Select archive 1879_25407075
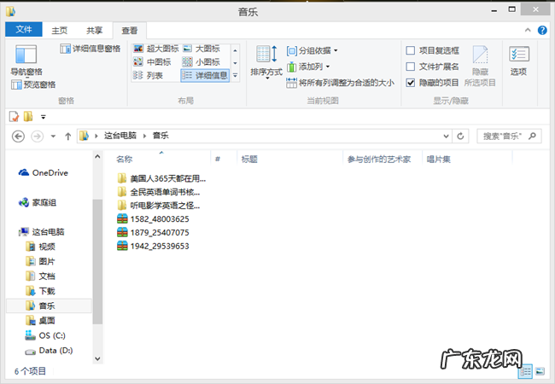This screenshot has width=555, height=384. [153, 232]
